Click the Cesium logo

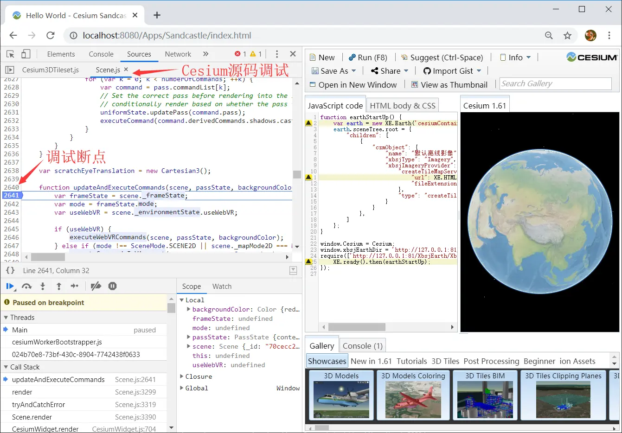tap(592, 57)
